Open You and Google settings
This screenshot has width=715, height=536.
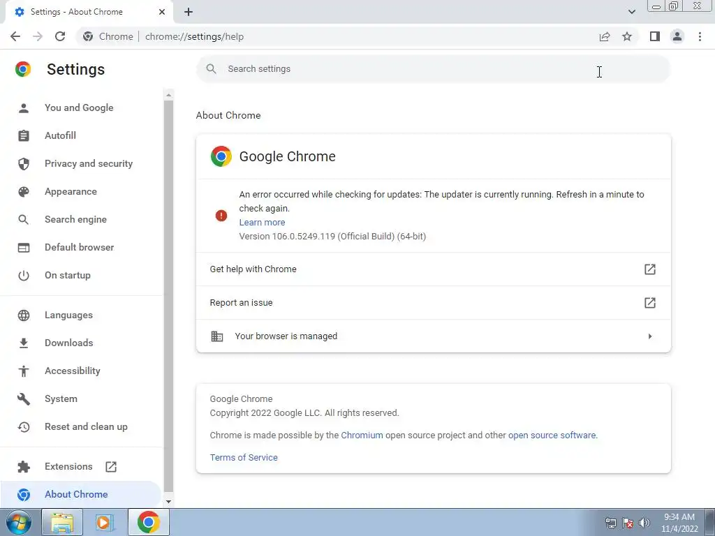[x=79, y=107]
